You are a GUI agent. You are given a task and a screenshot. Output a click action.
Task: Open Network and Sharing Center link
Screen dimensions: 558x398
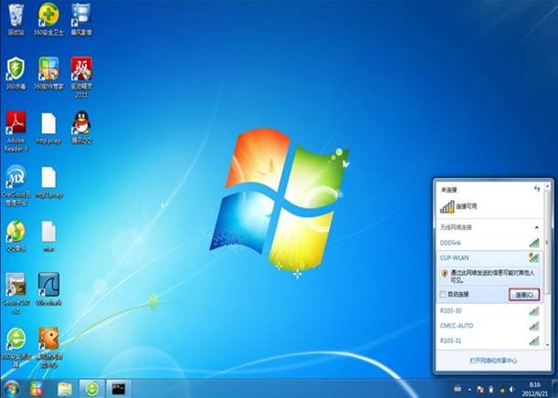click(491, 361)
